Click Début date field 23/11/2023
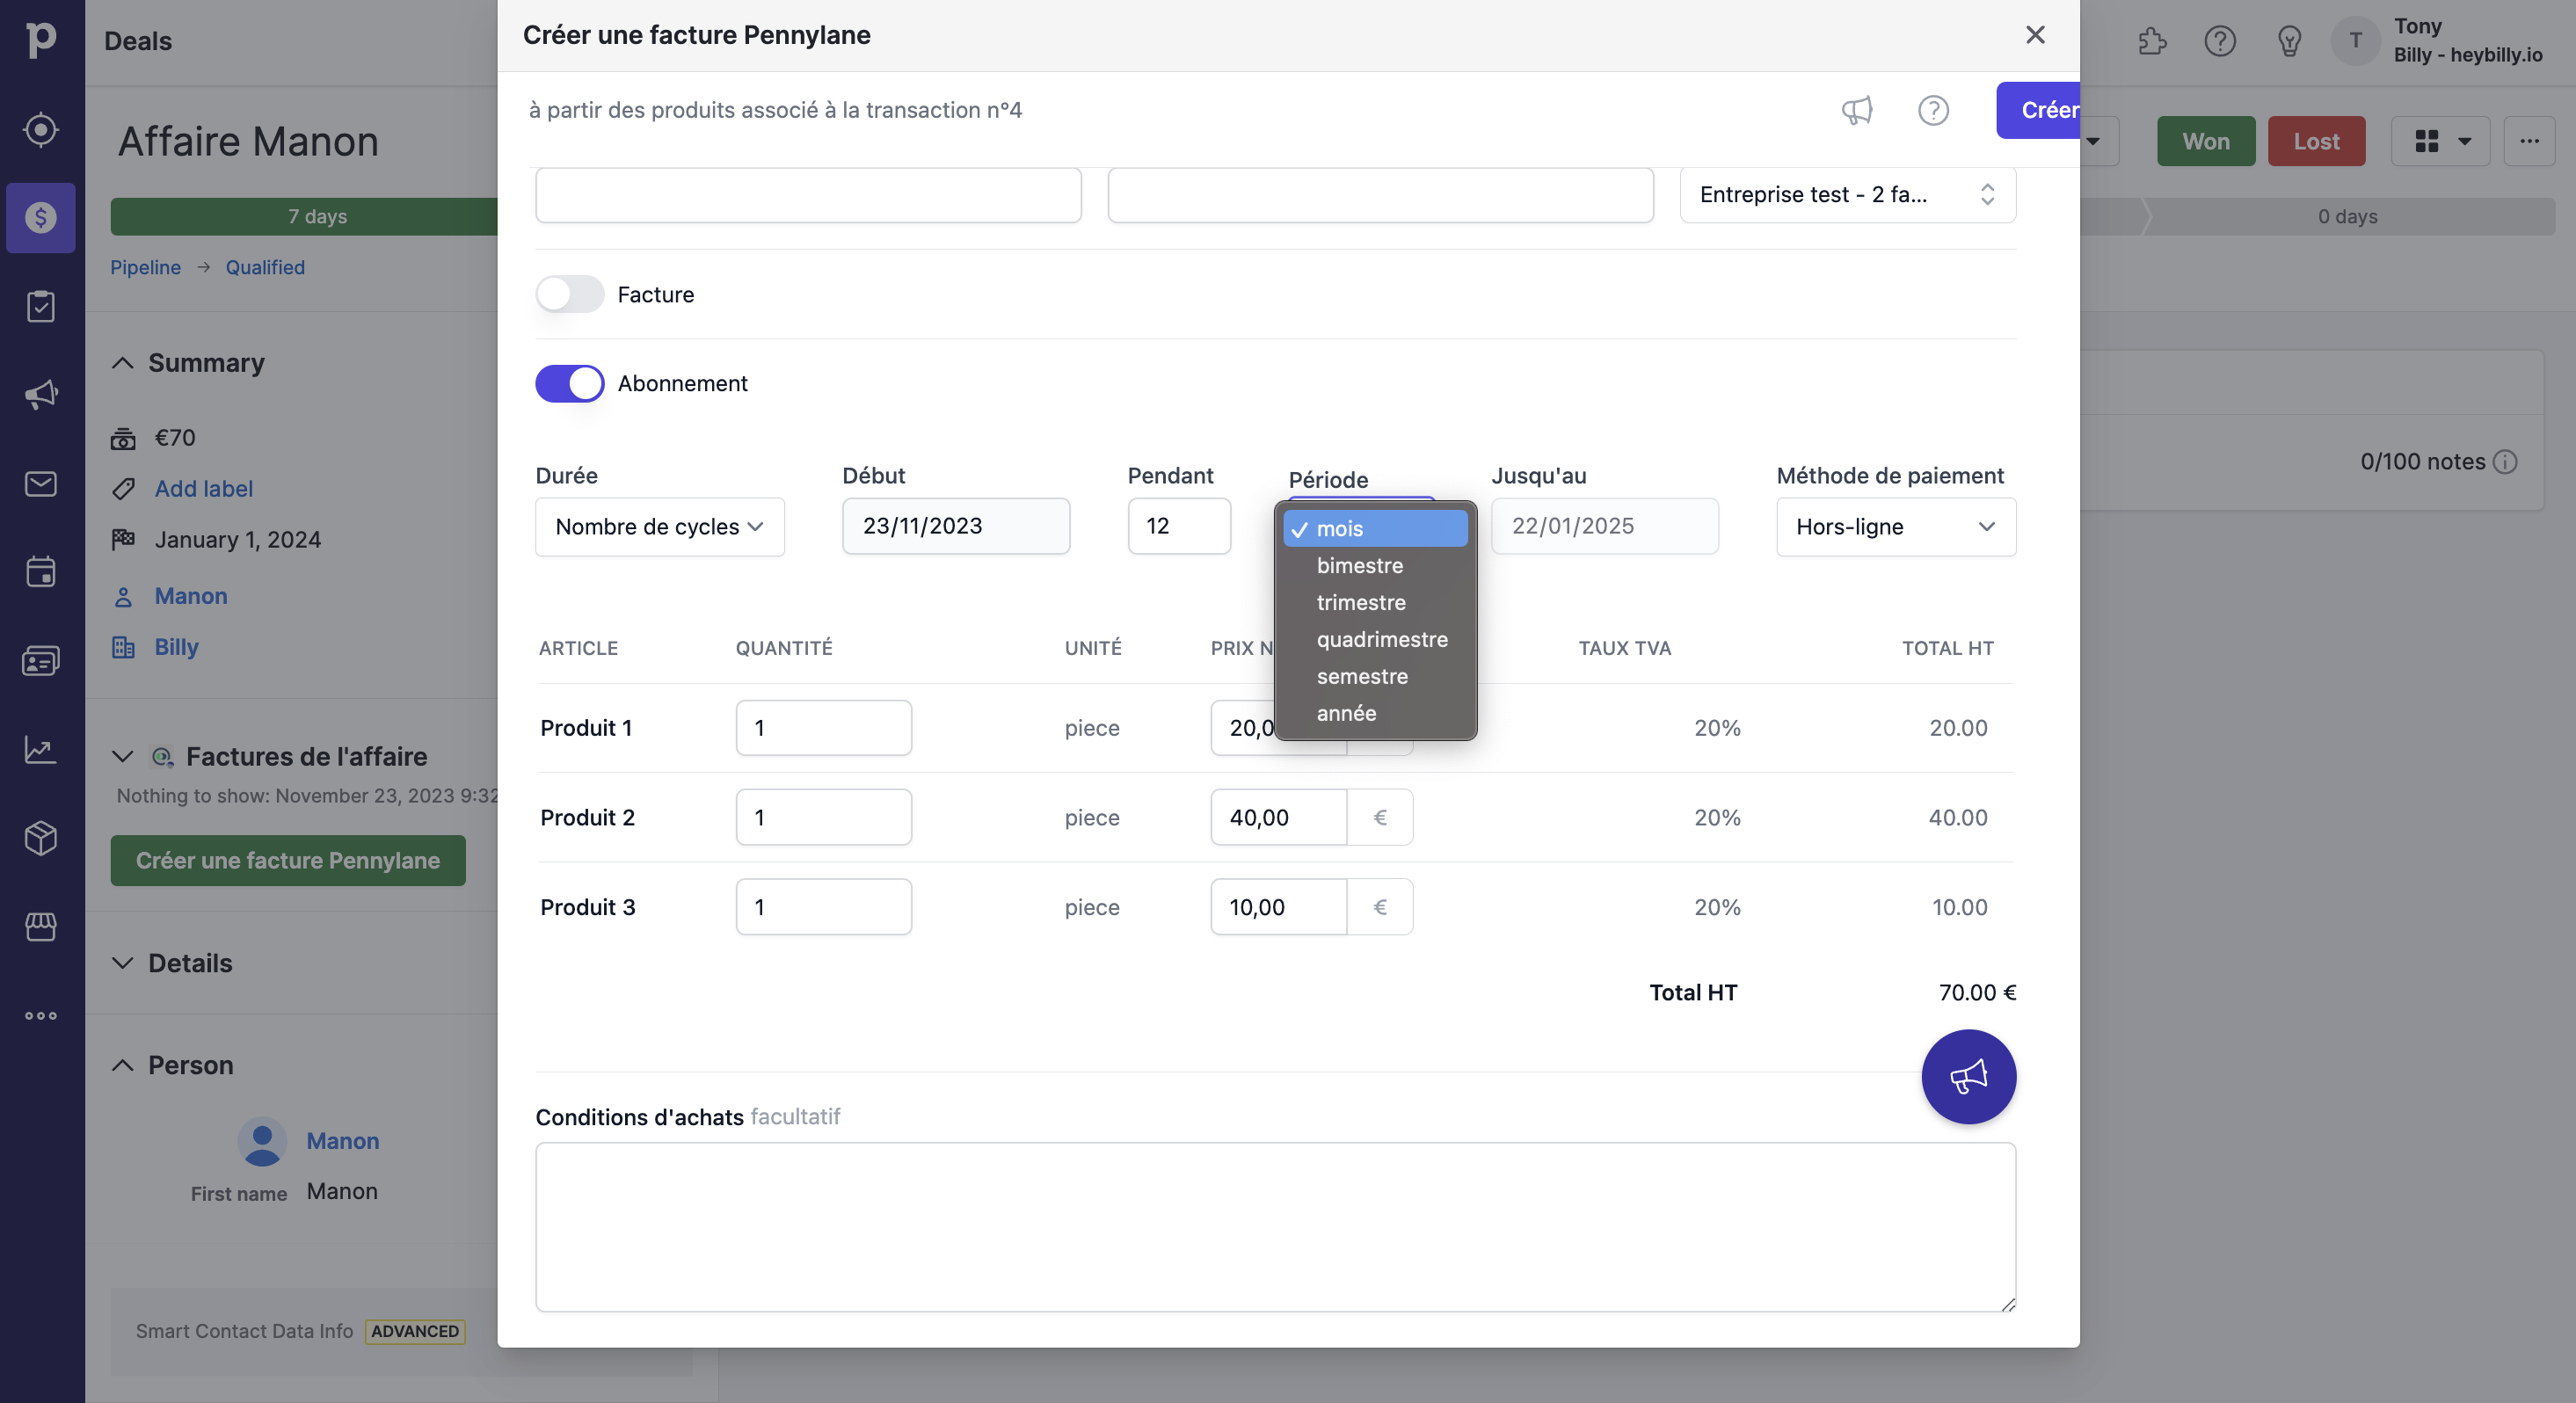Image resolution: width=2576 pixels, height=1403 pixels. coord(956,526)
